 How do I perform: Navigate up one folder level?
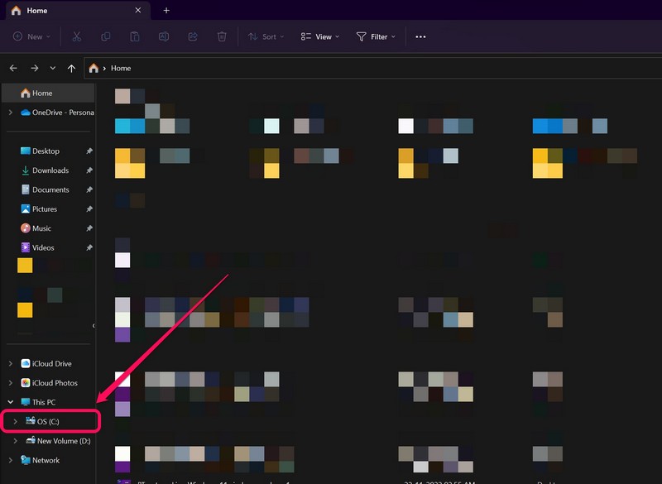[72, 69]
